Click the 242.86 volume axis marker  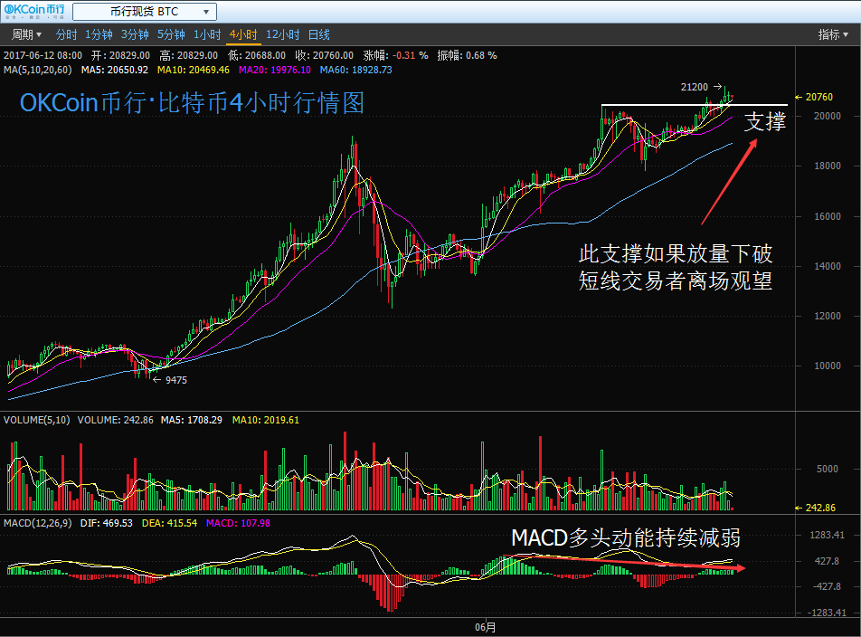820,509
